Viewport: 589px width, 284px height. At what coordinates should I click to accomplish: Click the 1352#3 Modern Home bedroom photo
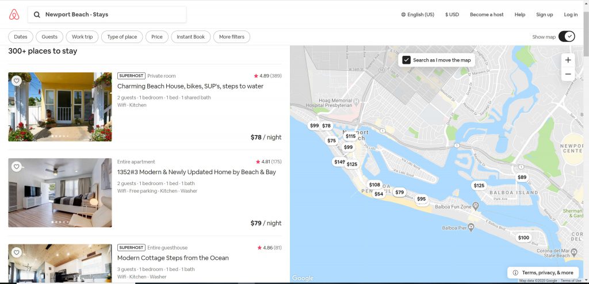pos(60,193)
